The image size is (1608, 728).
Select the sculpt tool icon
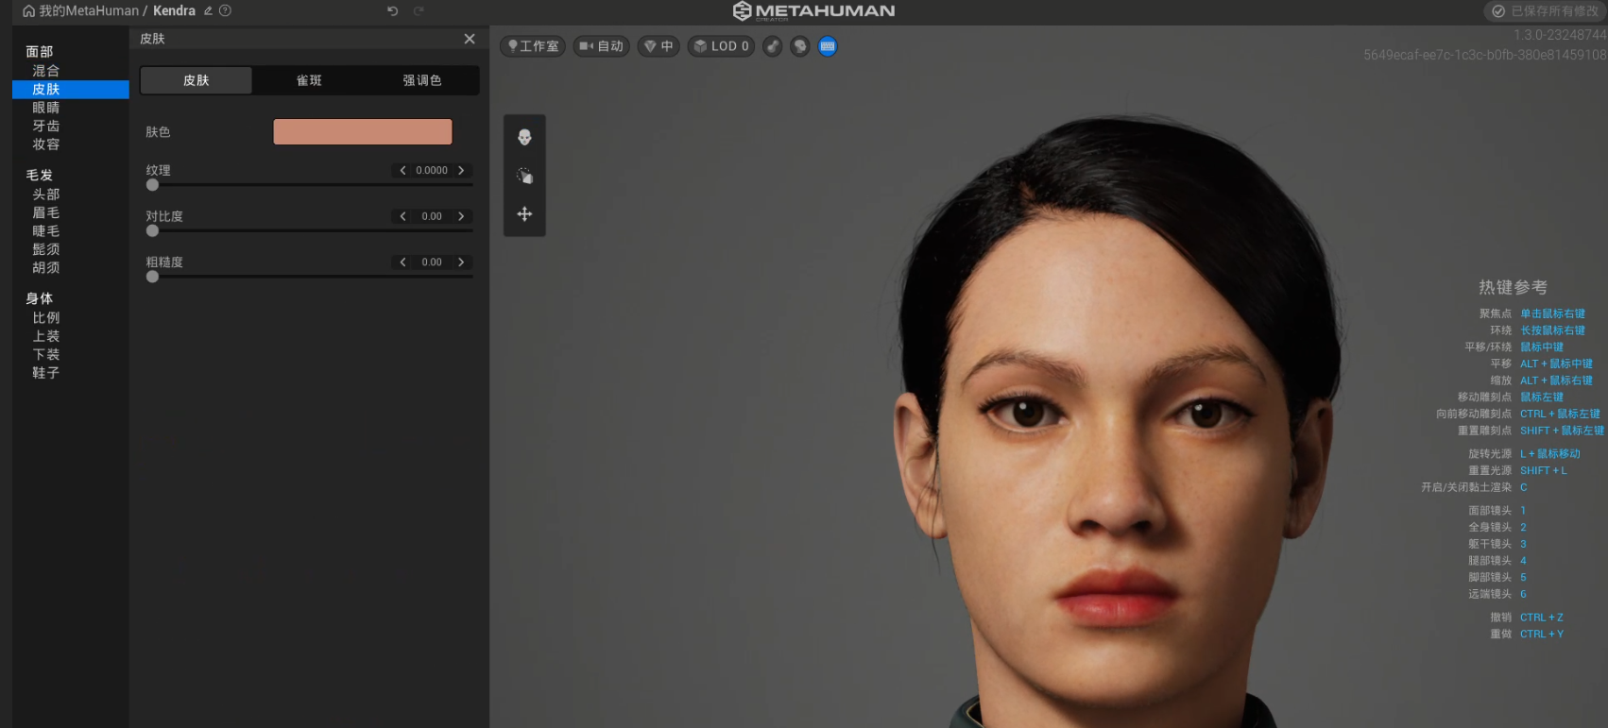click(524, 176)
